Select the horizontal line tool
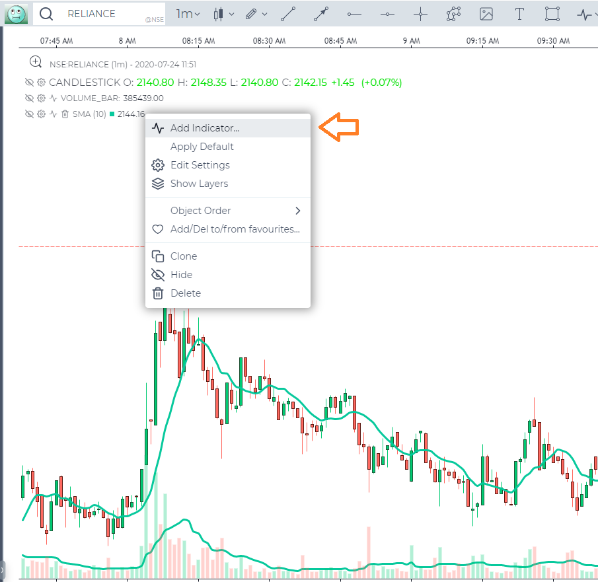The image size is (598, 582). coord(387,14)
